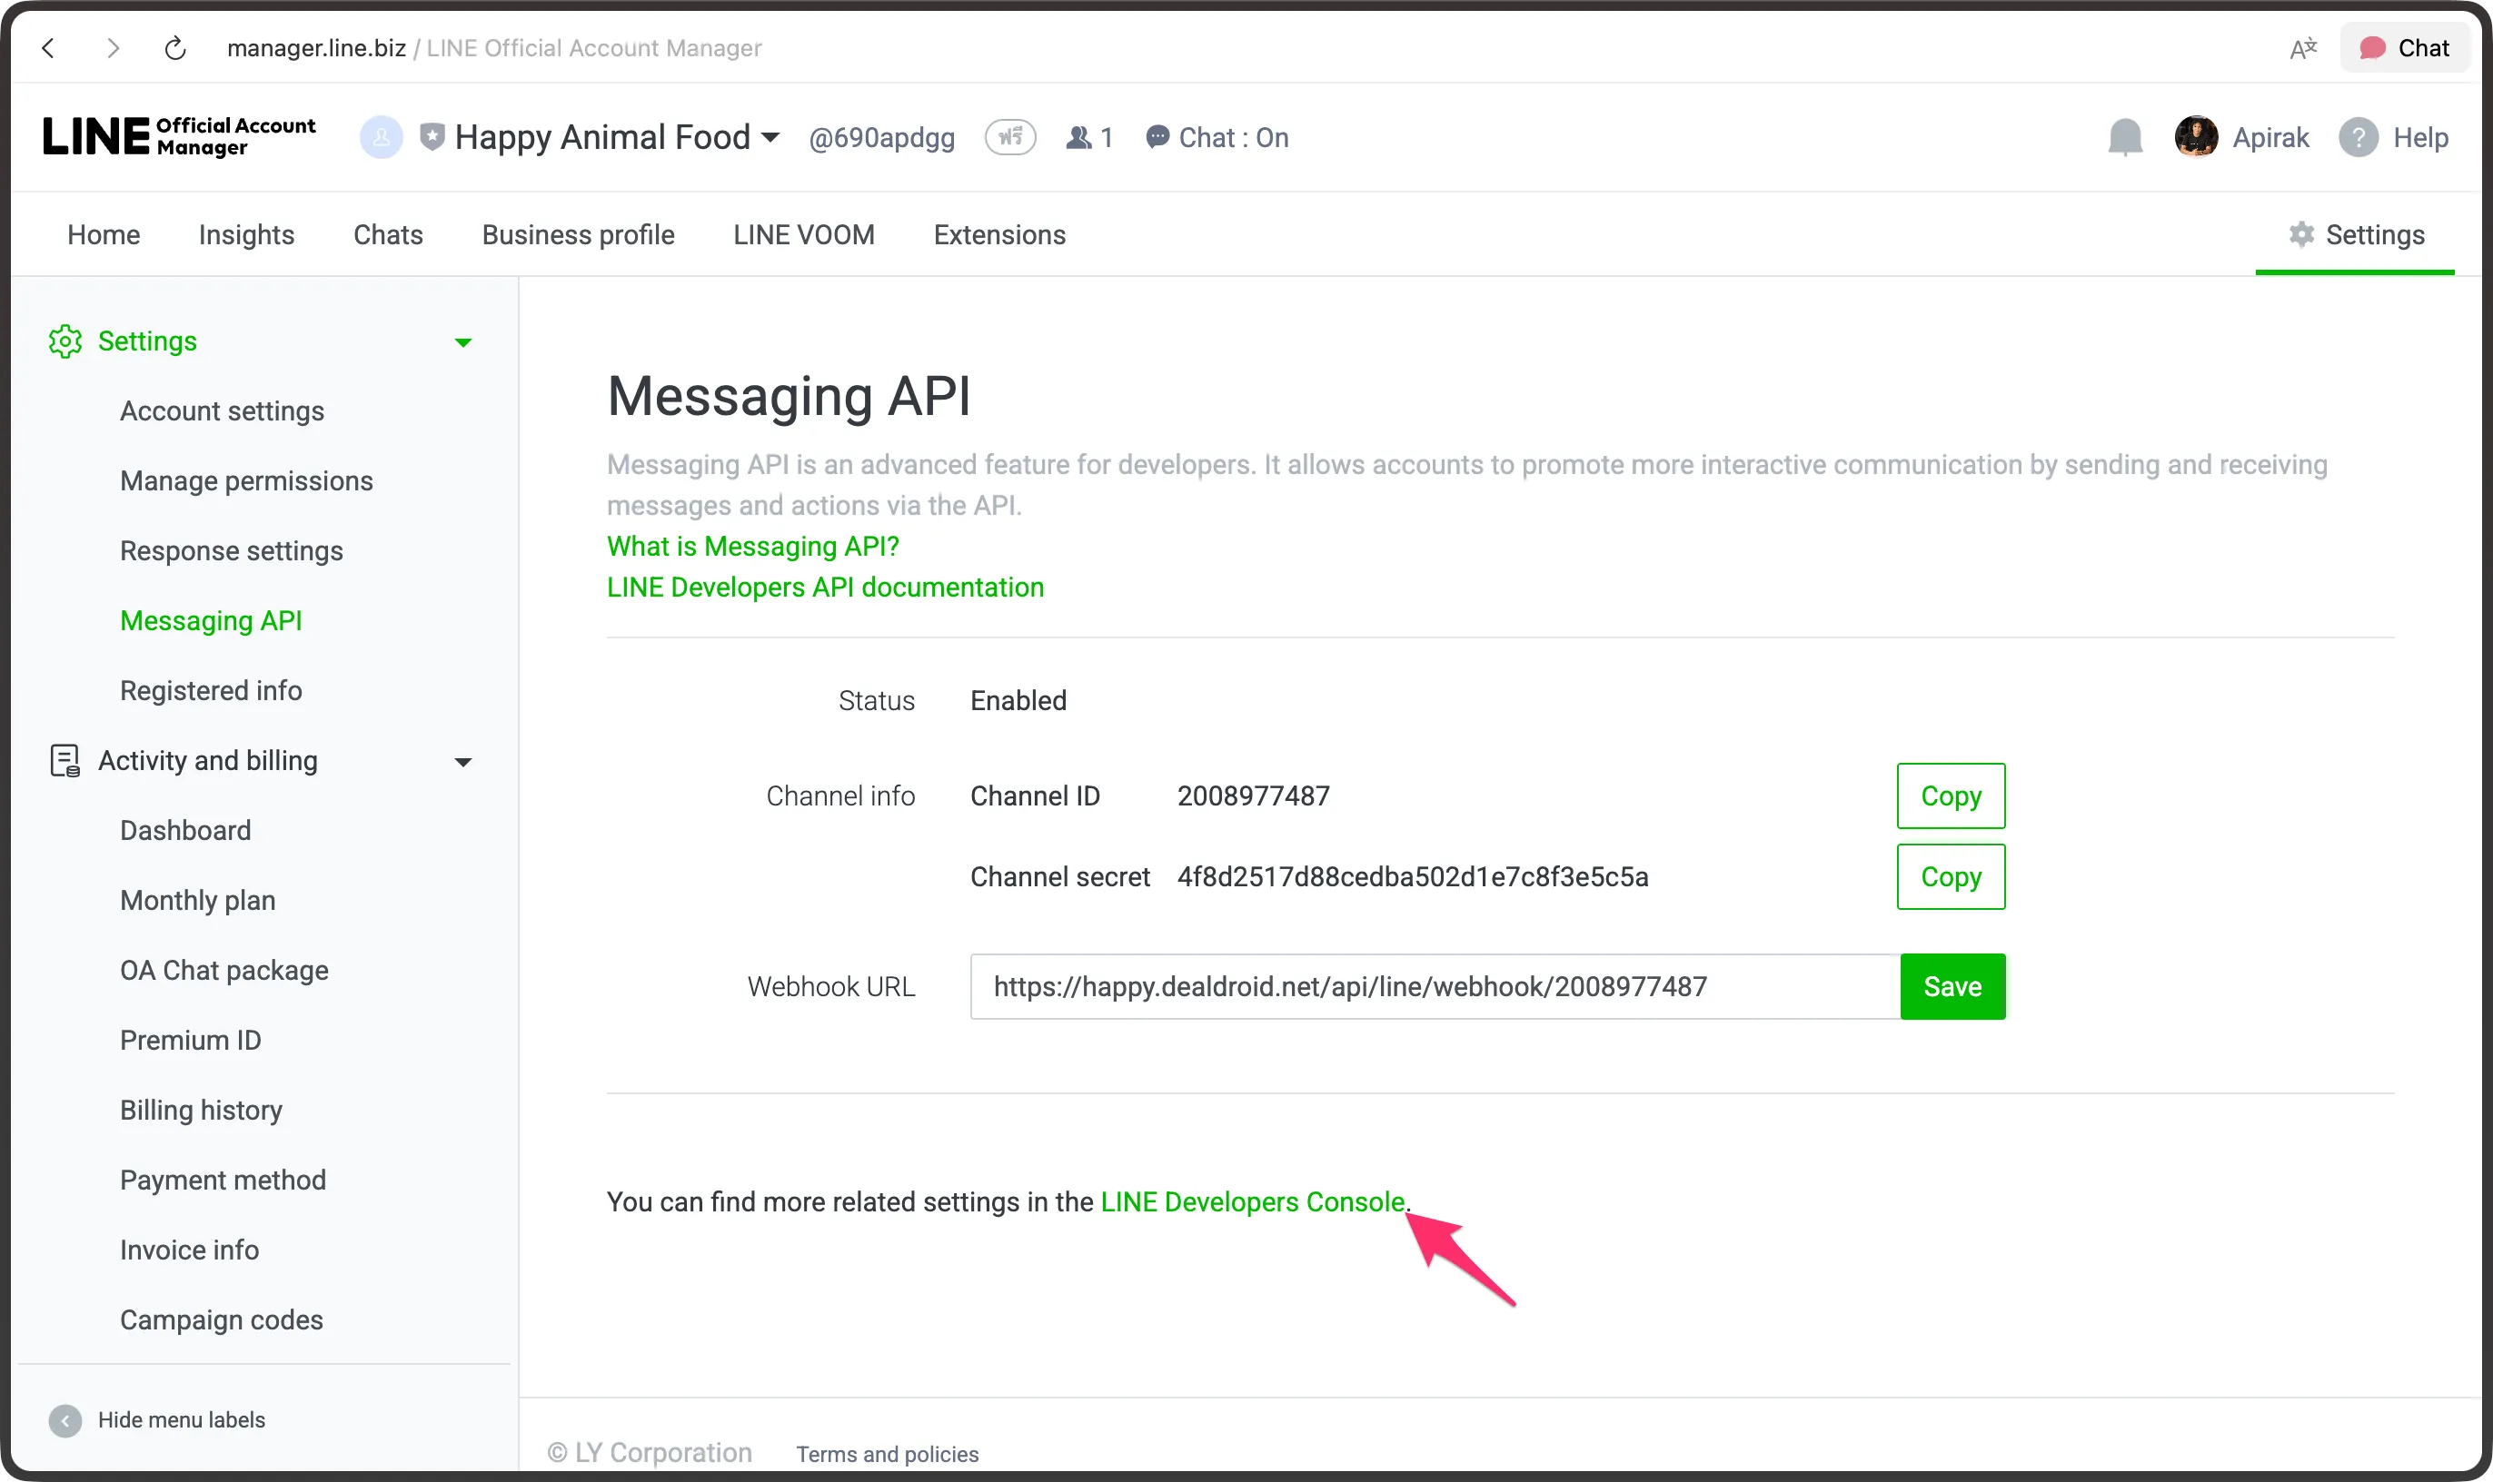
Task: Save the Webhook URL
Action: tap(1951, 985)
